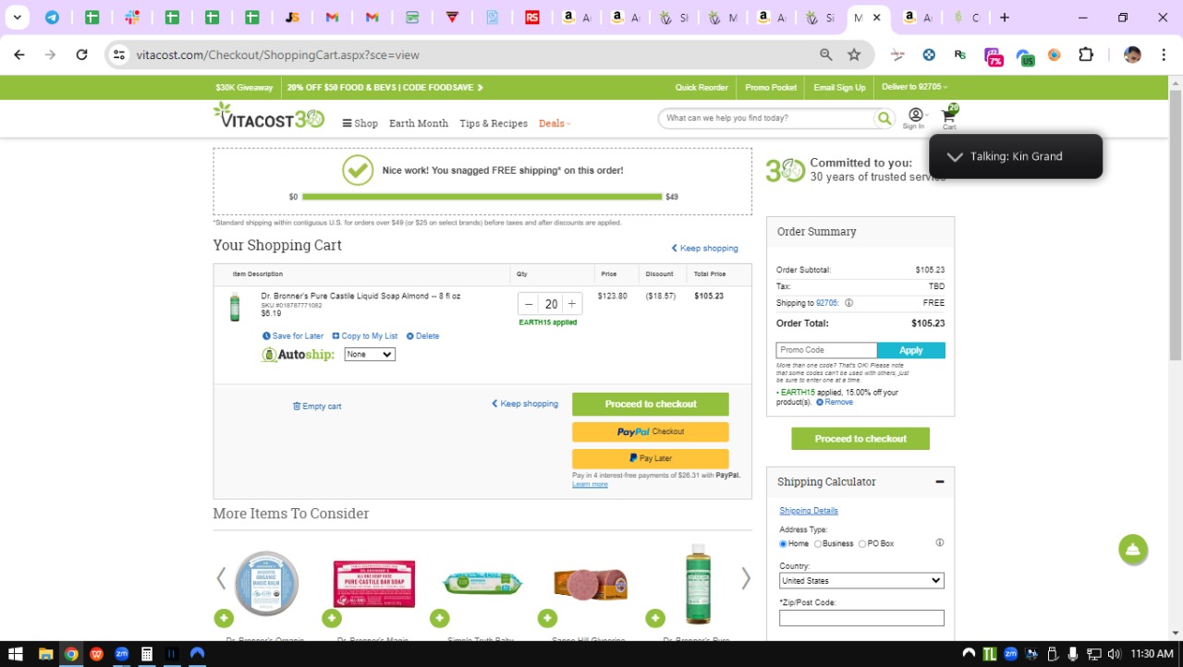Click the Dr. Bronner's Almond soap thumbnail in cart

(x=235, y=307)
